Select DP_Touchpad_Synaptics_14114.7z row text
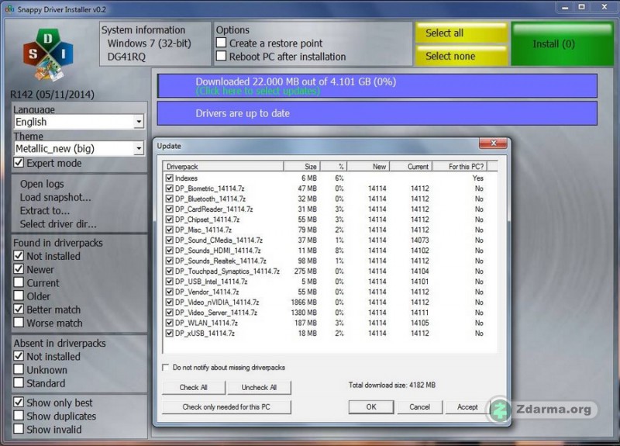Screen dimensions: 620x446 227,271
